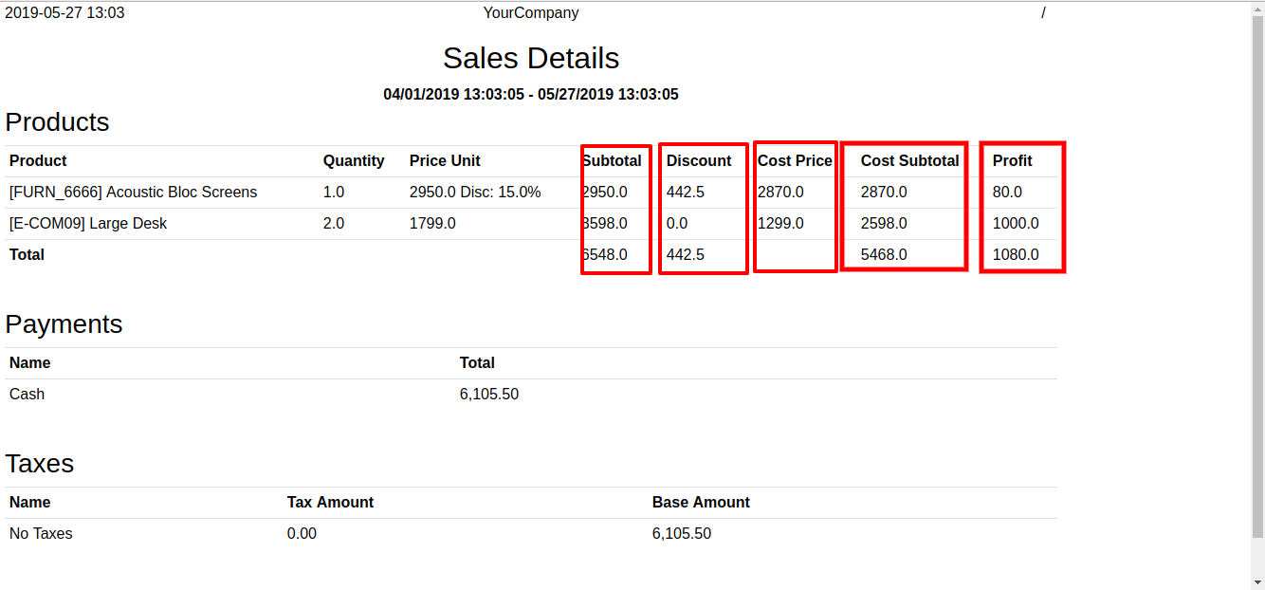
Task: Click the Subtotal column header
Action: (x=612, y=161)
